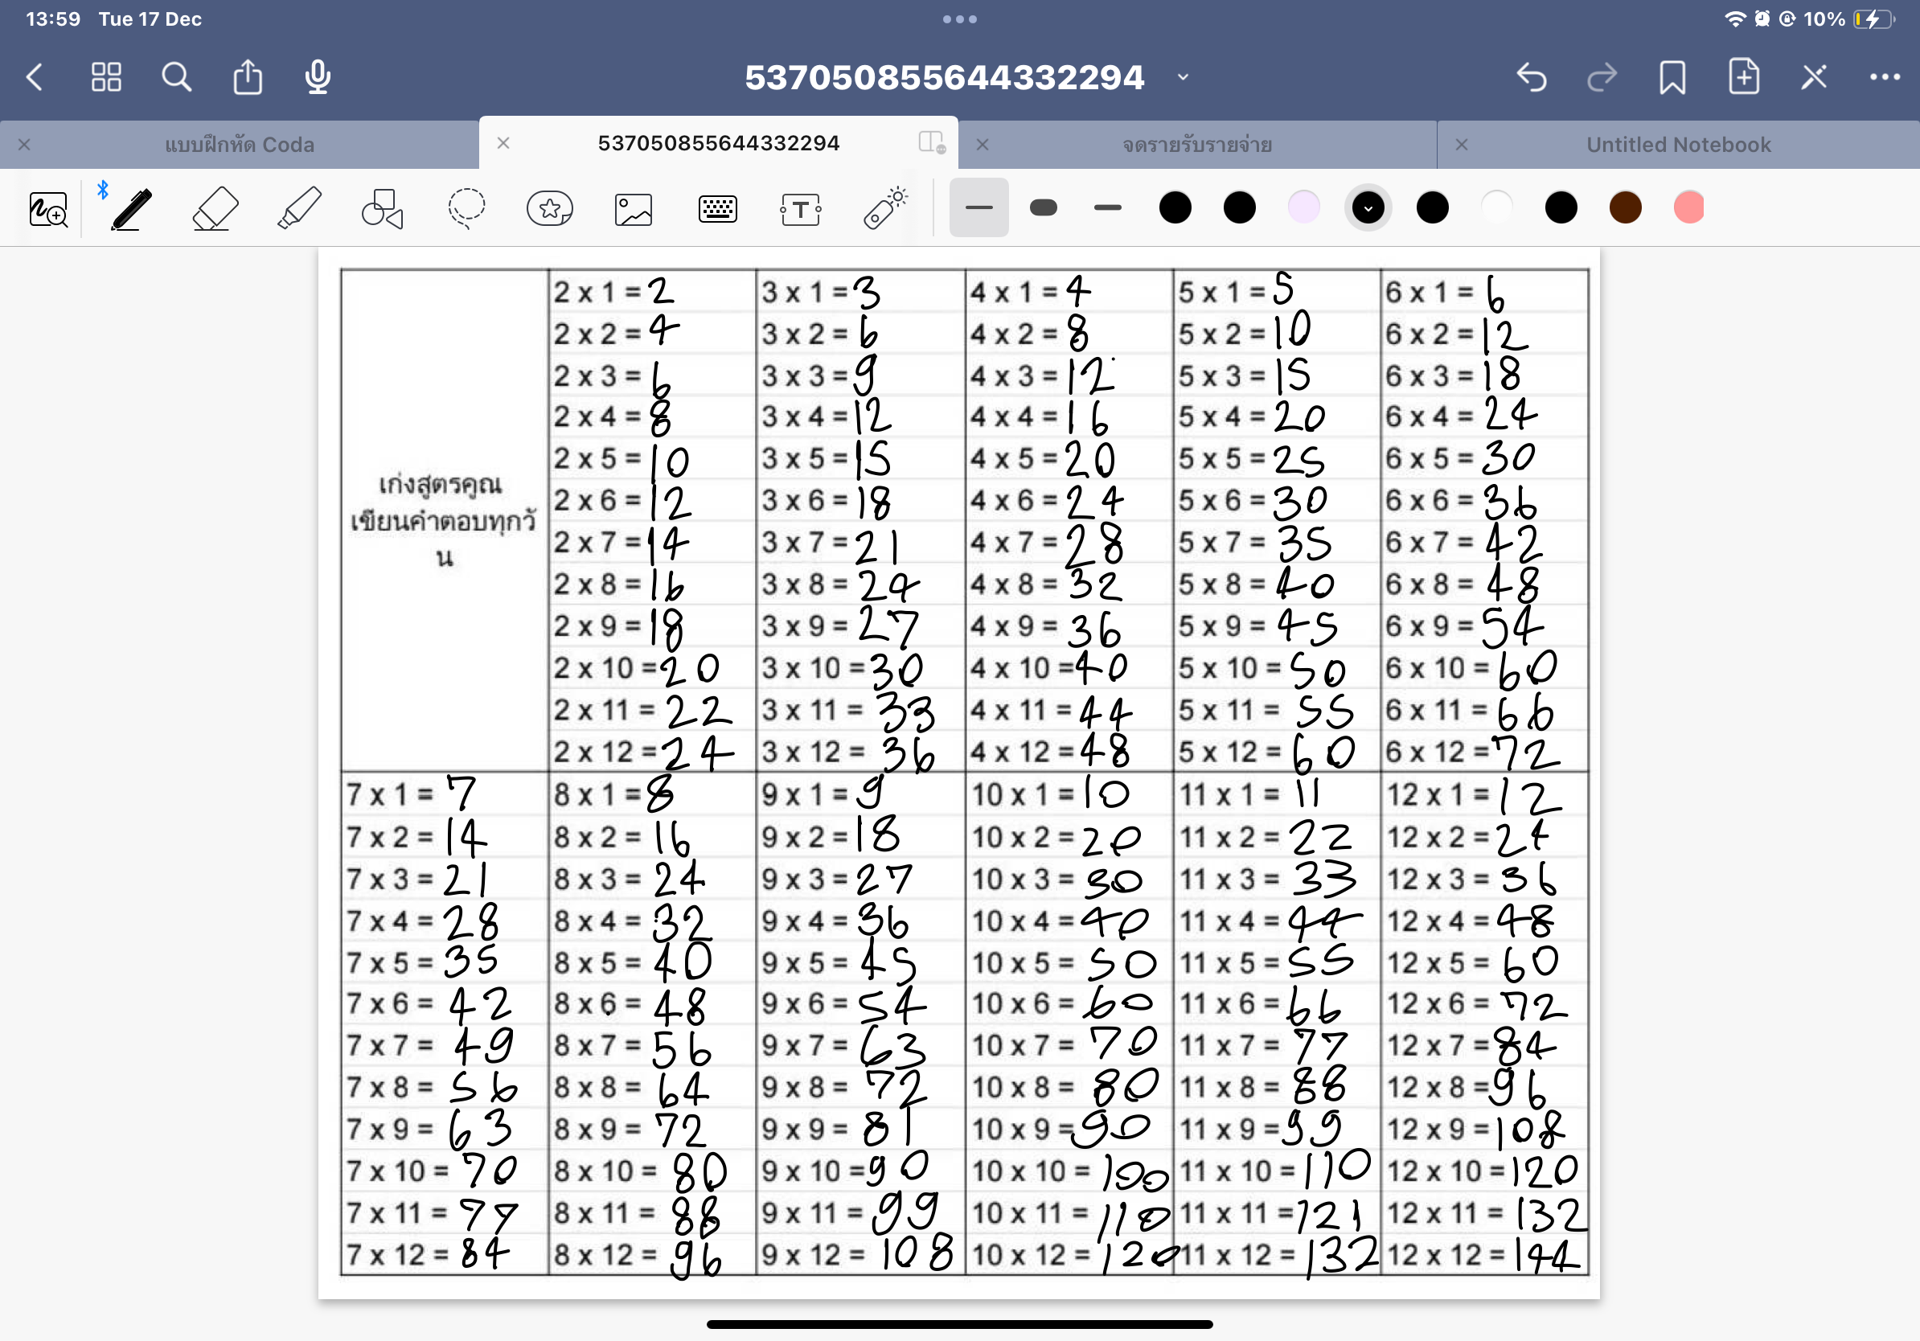The width and height of the screenshot is (1920, 1341).
Task: Select the Shapes tool
Action: tap(382, 208)
